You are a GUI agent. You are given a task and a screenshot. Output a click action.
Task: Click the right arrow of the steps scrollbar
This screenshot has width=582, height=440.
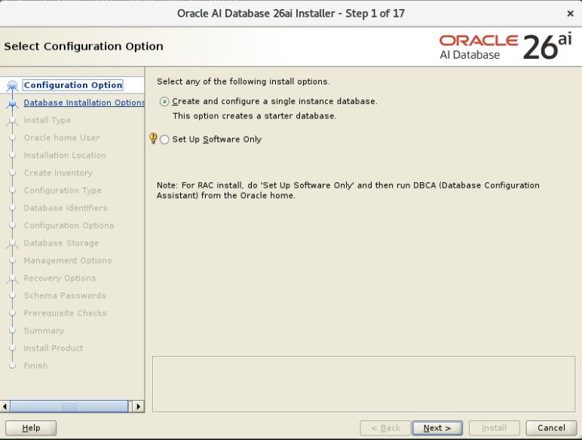click(x=139, y=406)
